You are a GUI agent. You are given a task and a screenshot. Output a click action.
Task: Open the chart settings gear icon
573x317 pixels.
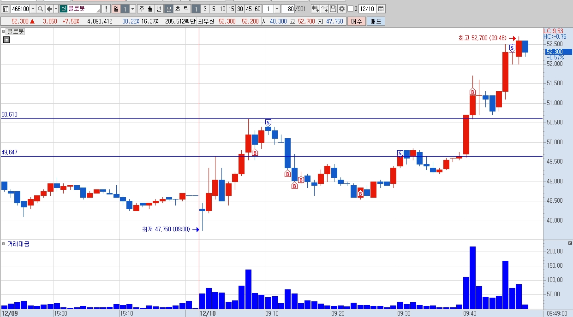click(x=341, y=9)
